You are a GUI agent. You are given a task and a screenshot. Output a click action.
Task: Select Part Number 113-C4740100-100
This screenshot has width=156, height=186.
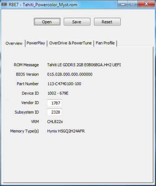tap(64, 84)
